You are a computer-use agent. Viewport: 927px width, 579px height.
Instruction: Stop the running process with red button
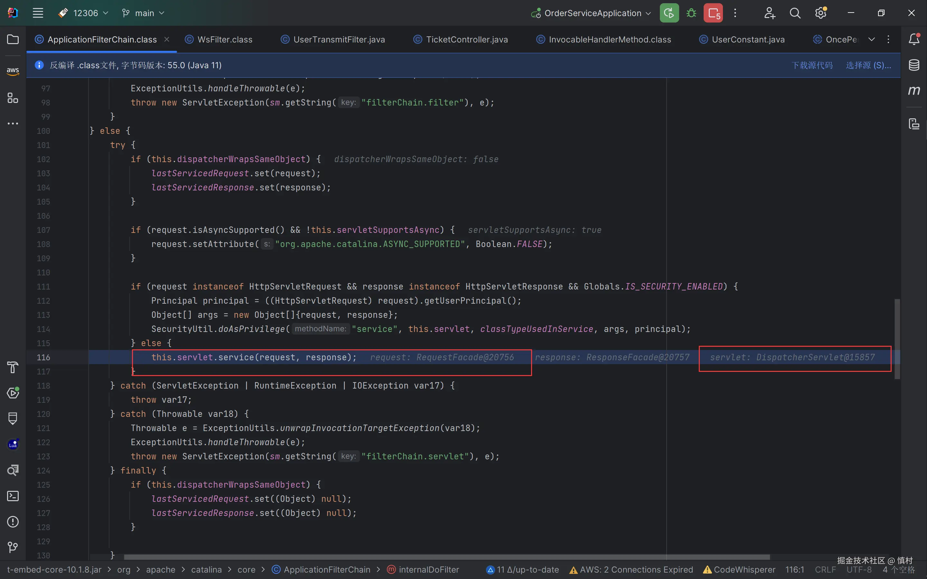click(x=713, y=13)
